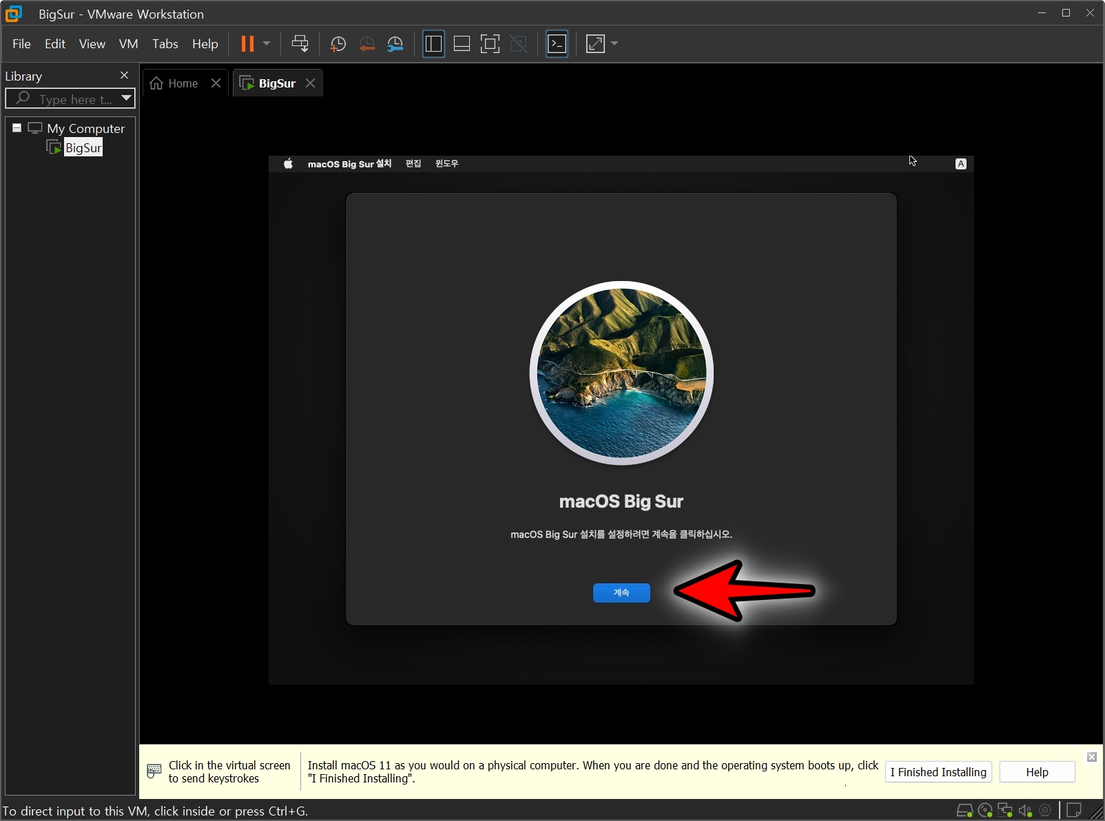Open the stretch options dropdown arrow
1105x821 pixels.
click(x=615, y=44)
